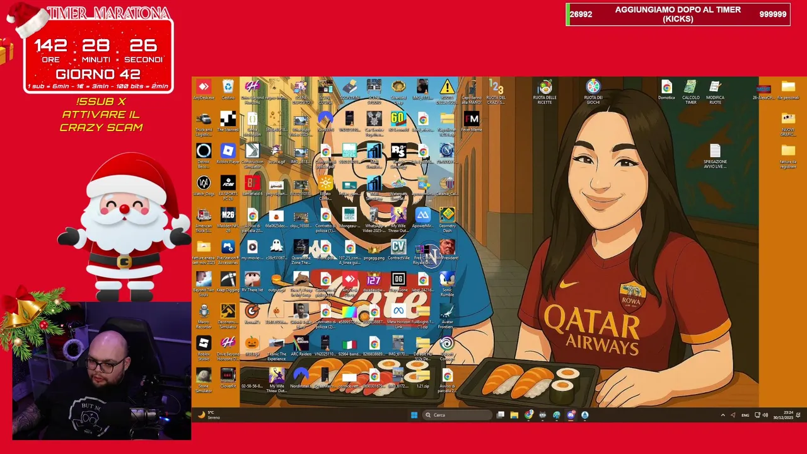Image resolution: width=807 pixels, height=454 pixels.
Task: Open the Macro Recorder desktop shortcut
Action: tap(203, 317)
